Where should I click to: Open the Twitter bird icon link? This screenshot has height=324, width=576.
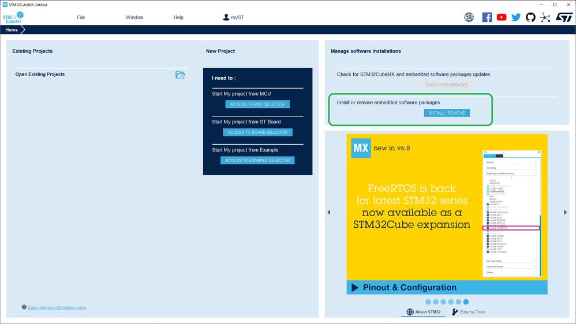(516, 17)
